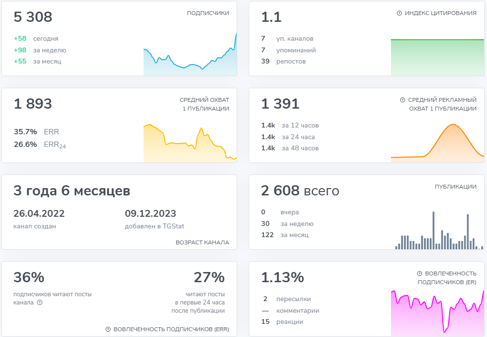Click help icon after 'подписчиков читают посты канала'
The width and height of the screenshot is (487, 337).
[40, 303]
